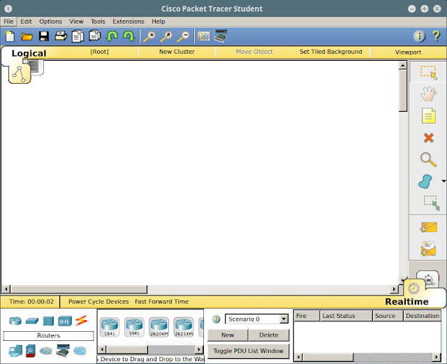Choose the Place Note tool
The width and height of the screenshot is (447, 364).
tap(428, 115)
